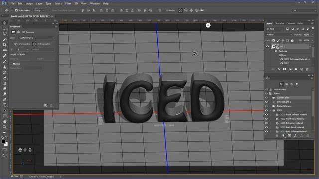Filter layers by type layers T icon
Screen dimensions: 319x179
[298, 29]
